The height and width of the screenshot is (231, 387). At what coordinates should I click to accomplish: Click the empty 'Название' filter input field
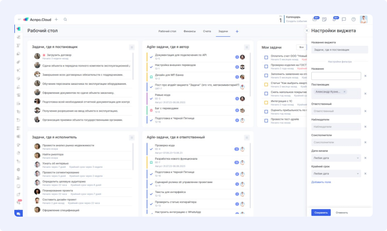(336, 76)
